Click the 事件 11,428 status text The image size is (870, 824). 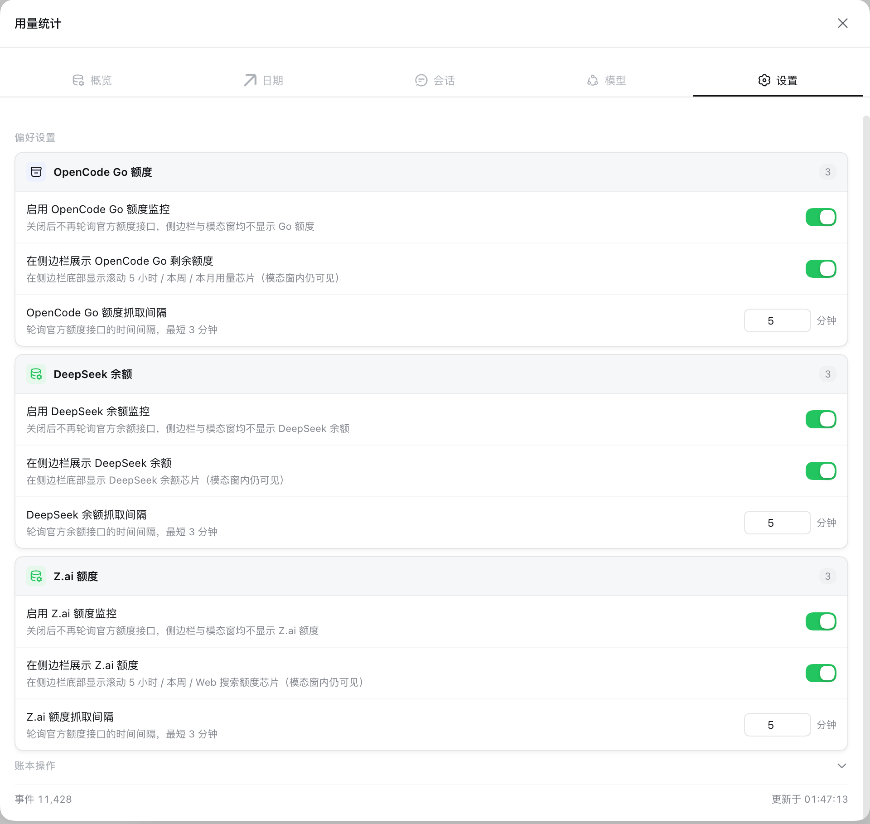coord(43,799)
